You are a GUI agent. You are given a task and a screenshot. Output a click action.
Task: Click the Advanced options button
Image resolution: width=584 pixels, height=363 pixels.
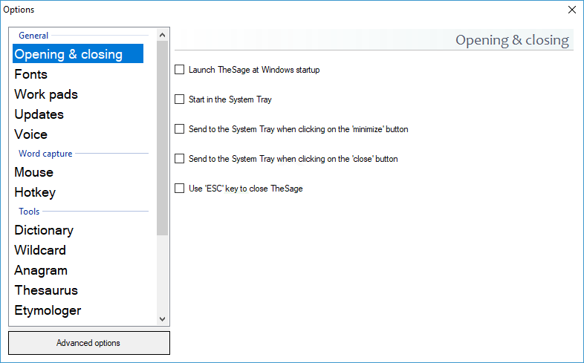click(x=88, y=343)
